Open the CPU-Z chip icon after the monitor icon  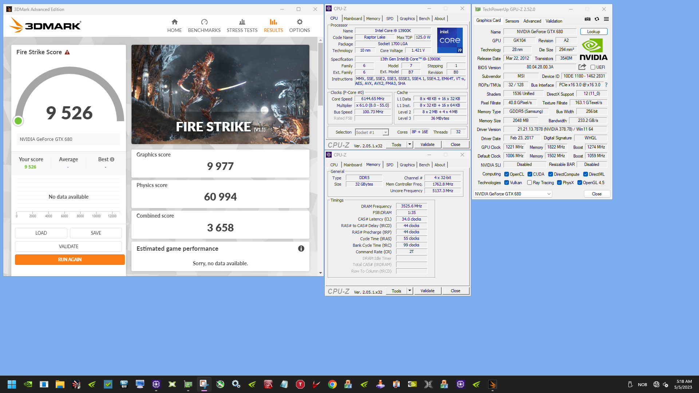(156, 384)
